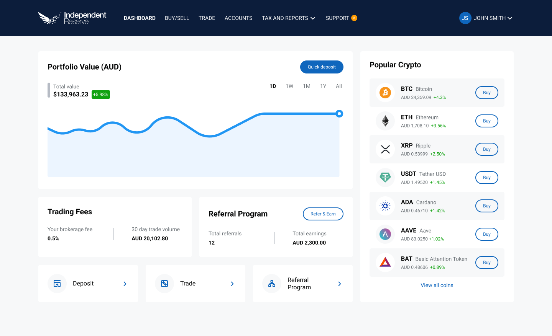
Task: Click the Quick deposit button
Action: (322, 67)
